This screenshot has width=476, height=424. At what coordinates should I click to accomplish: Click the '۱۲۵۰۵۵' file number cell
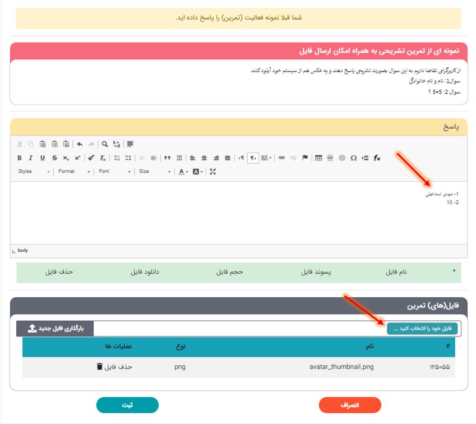click(x=440, y=367)
